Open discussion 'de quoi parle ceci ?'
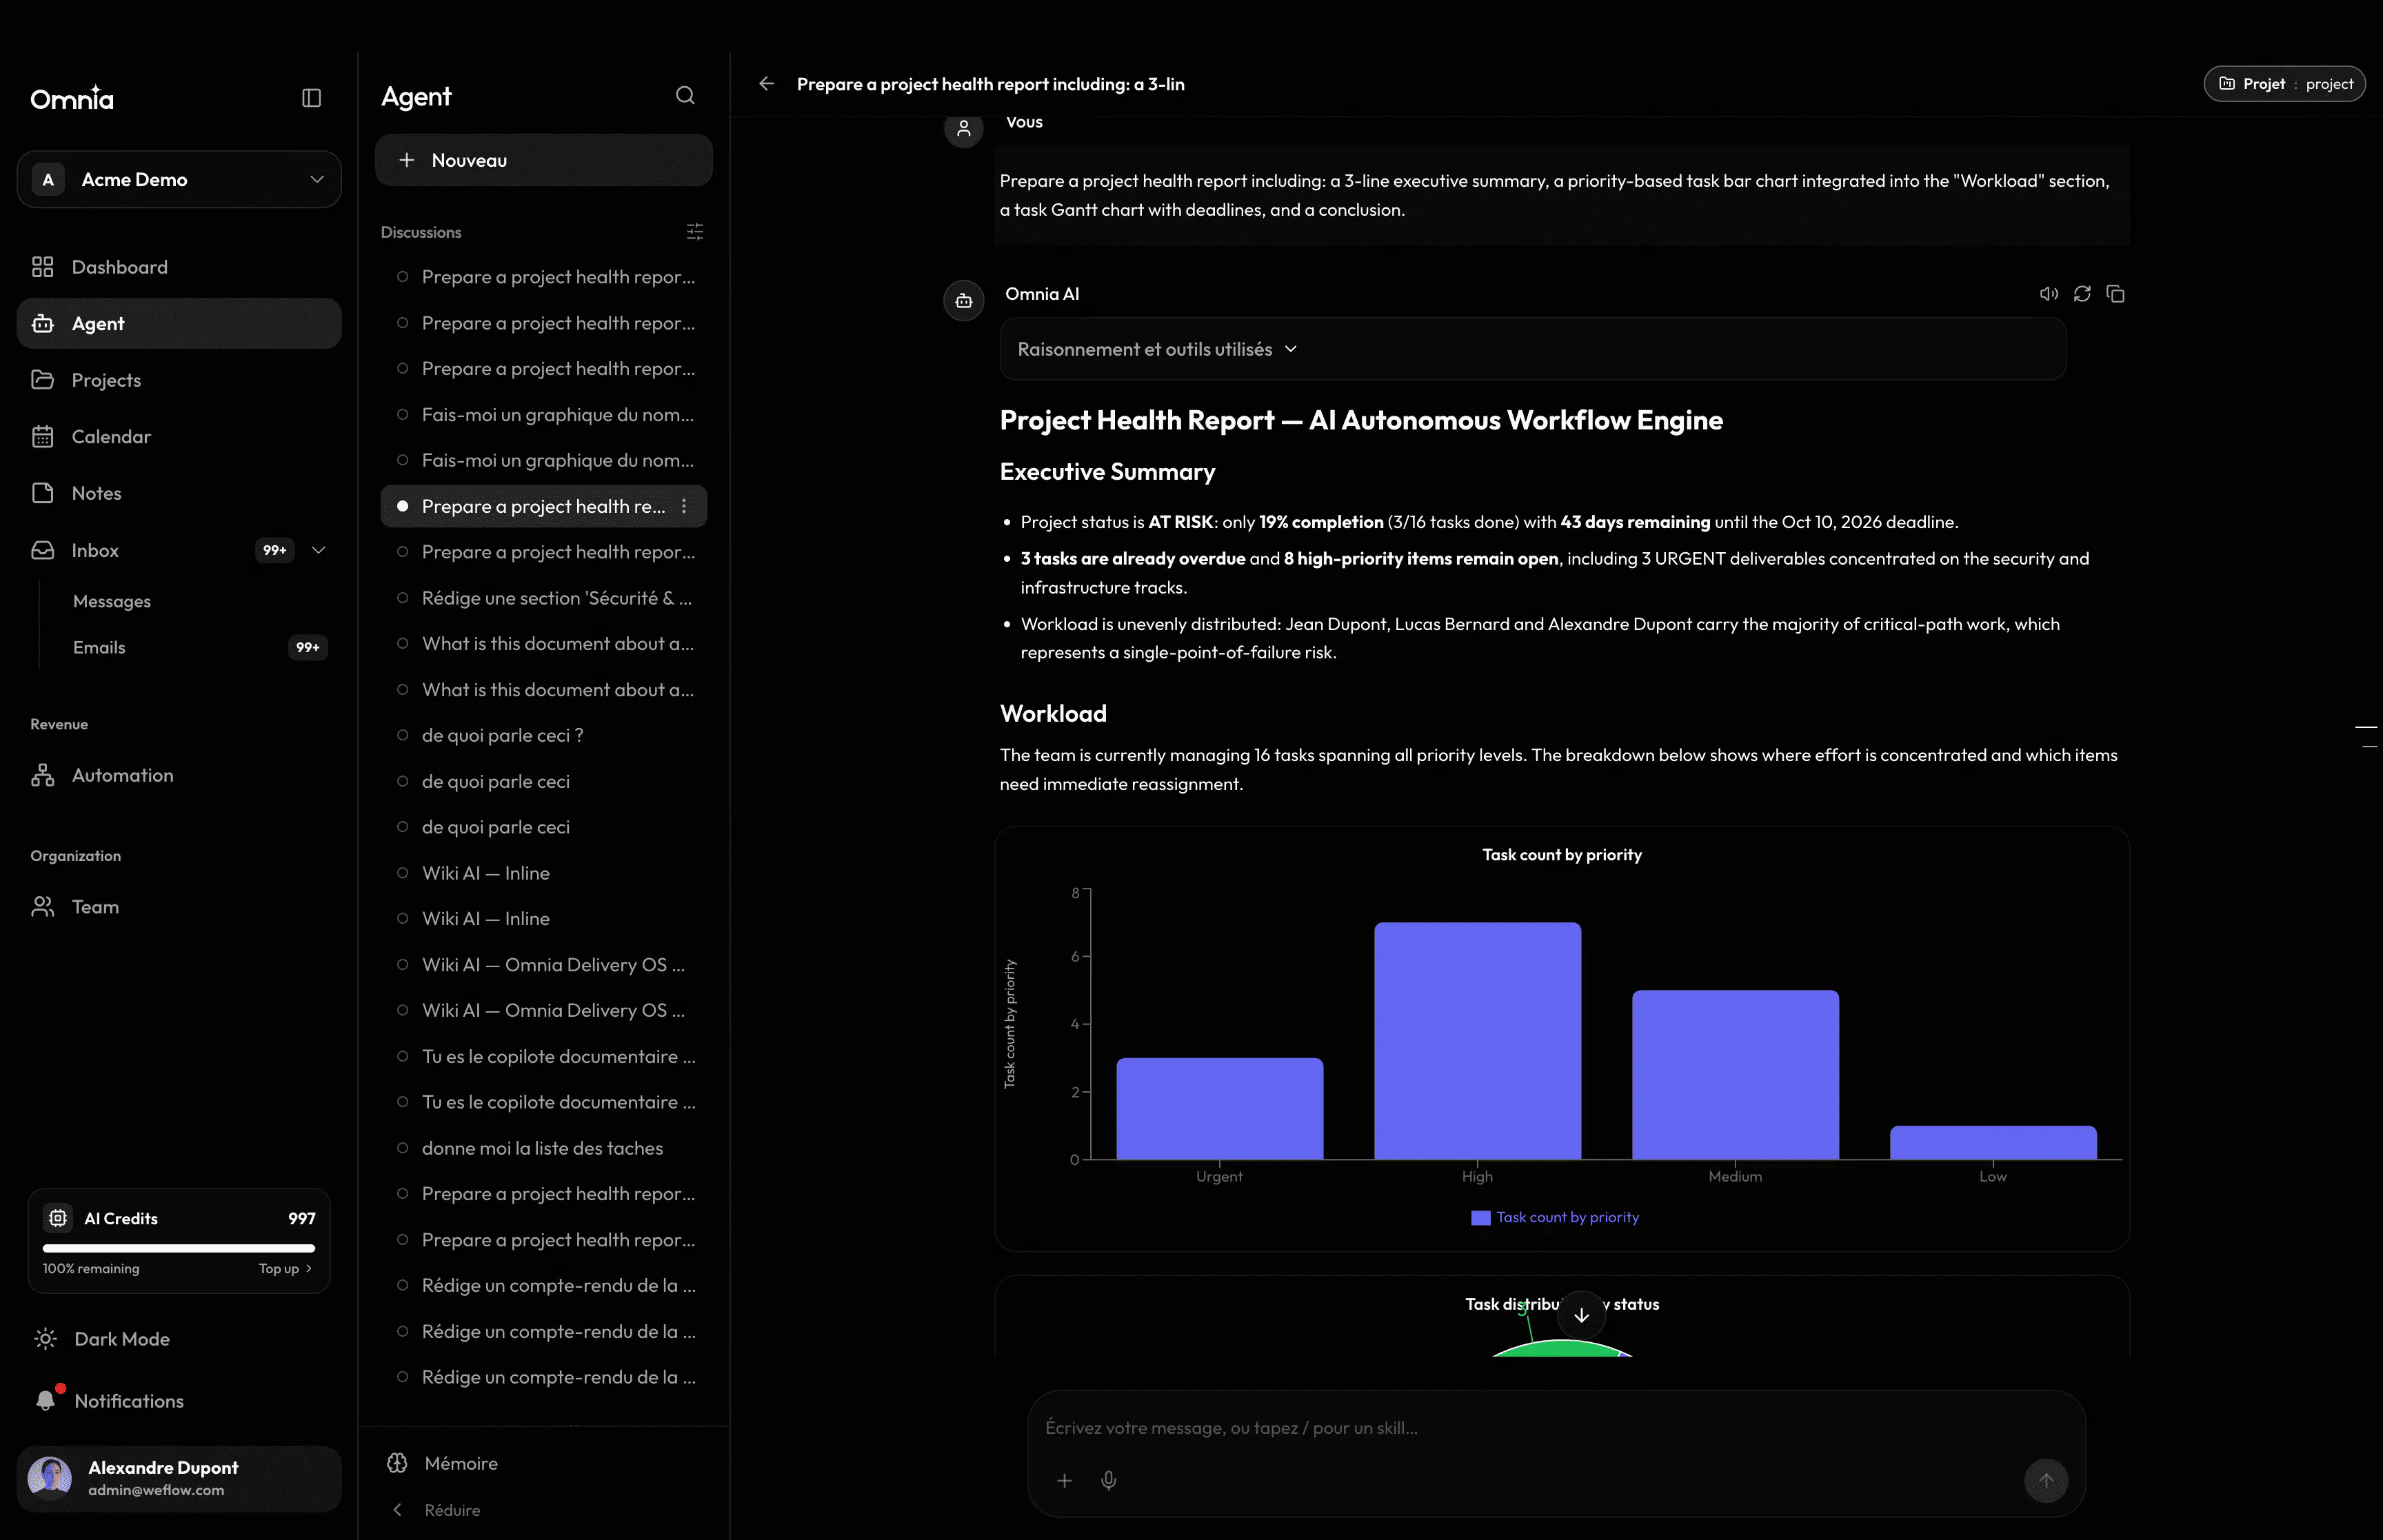 pyautogui.click(x=544, y=735)
